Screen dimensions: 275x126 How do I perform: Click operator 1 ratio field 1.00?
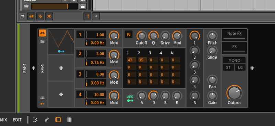coord(96,35)
